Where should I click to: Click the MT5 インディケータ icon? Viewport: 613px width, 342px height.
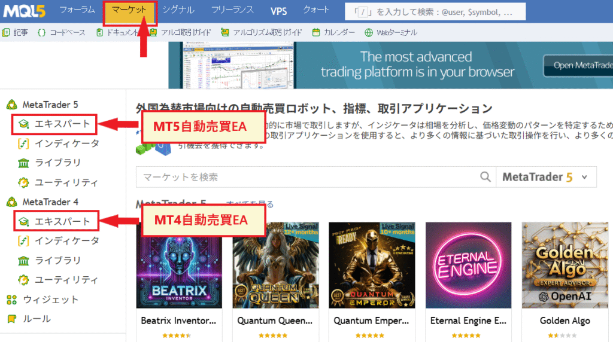(24, 143)
